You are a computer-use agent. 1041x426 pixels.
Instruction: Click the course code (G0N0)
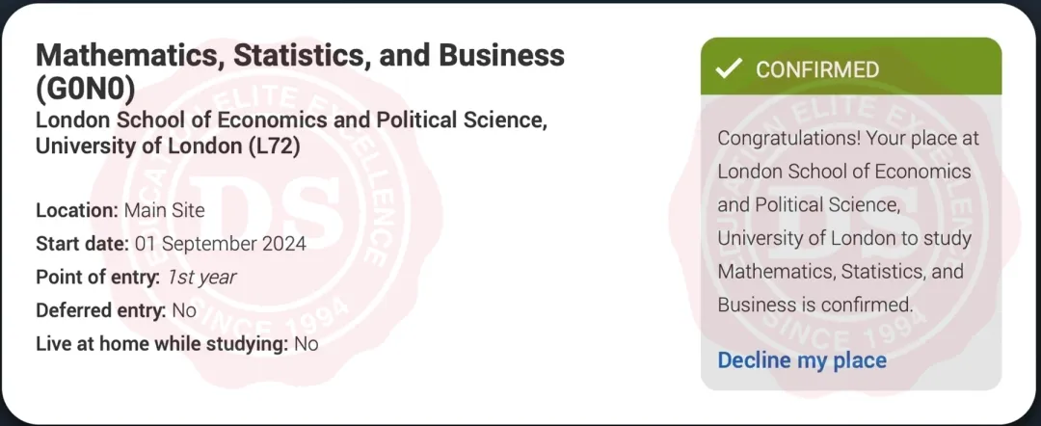point(85,90)
